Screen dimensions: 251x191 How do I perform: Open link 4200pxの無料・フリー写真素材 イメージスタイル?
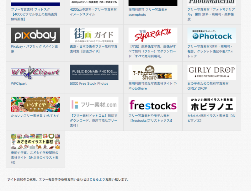tap(93, 12)
